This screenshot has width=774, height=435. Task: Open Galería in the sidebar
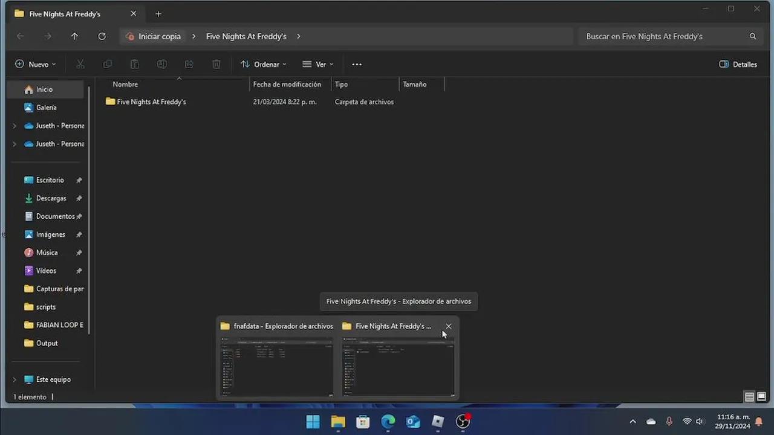pyautogui.click(x=45, y=108)
